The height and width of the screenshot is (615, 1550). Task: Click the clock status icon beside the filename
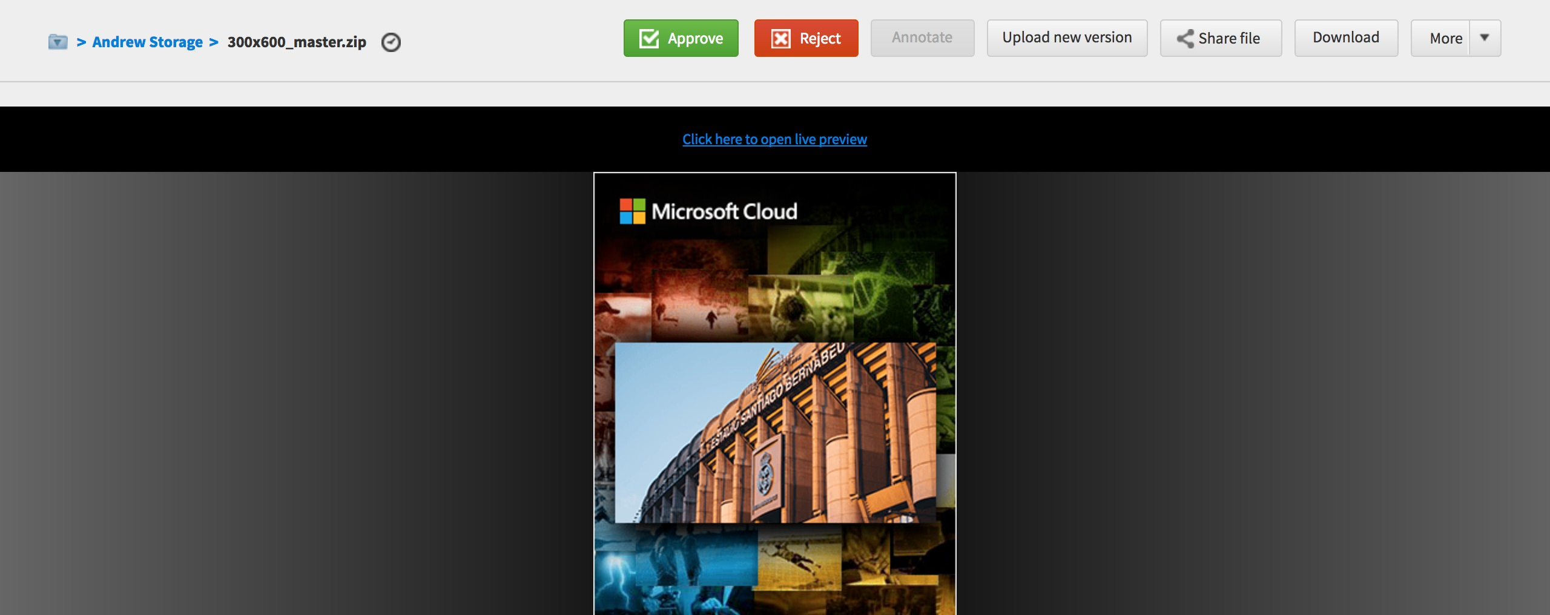[x=391, y=42]
